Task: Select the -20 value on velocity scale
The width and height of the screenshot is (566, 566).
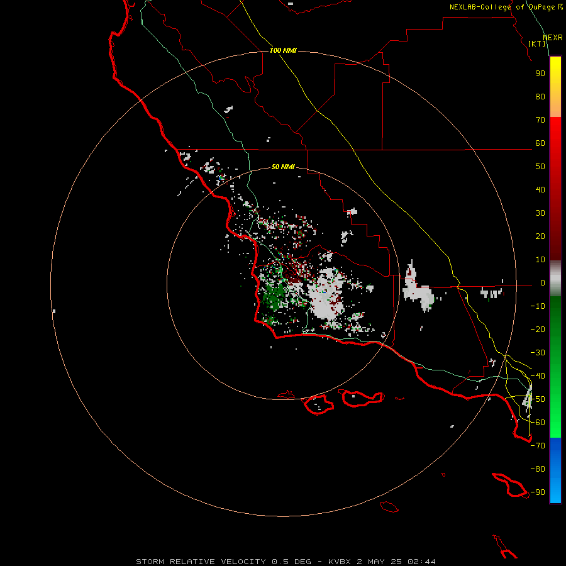Action: (x=538, y=330)
